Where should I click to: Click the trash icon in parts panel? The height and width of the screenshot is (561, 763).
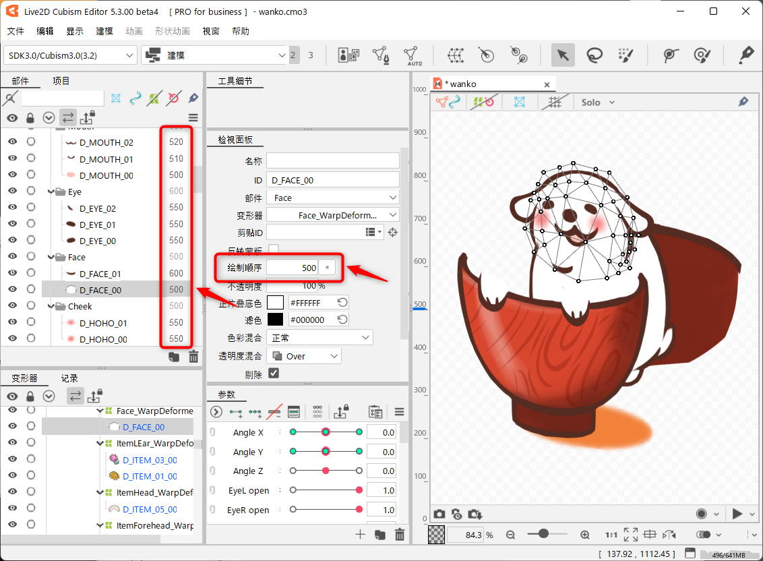tap(193, 357)
